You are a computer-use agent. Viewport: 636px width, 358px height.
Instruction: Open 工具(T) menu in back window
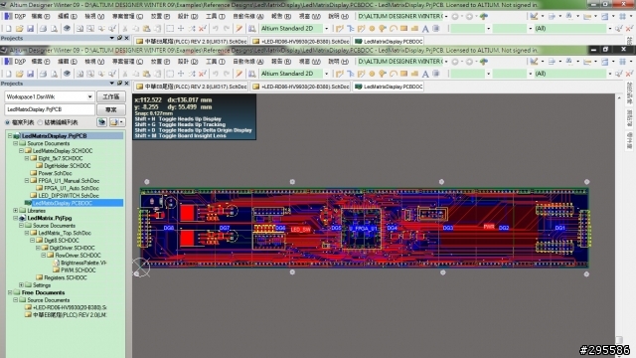216,17
